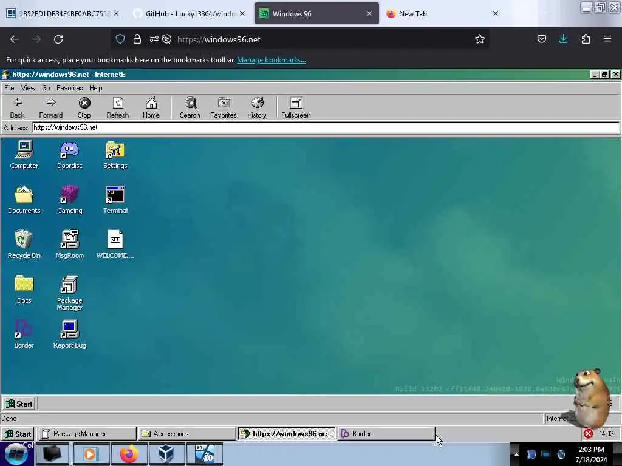The image size is (622, 466).
Task: Launch the Gameing shortcut
Action: coord(69,200)
